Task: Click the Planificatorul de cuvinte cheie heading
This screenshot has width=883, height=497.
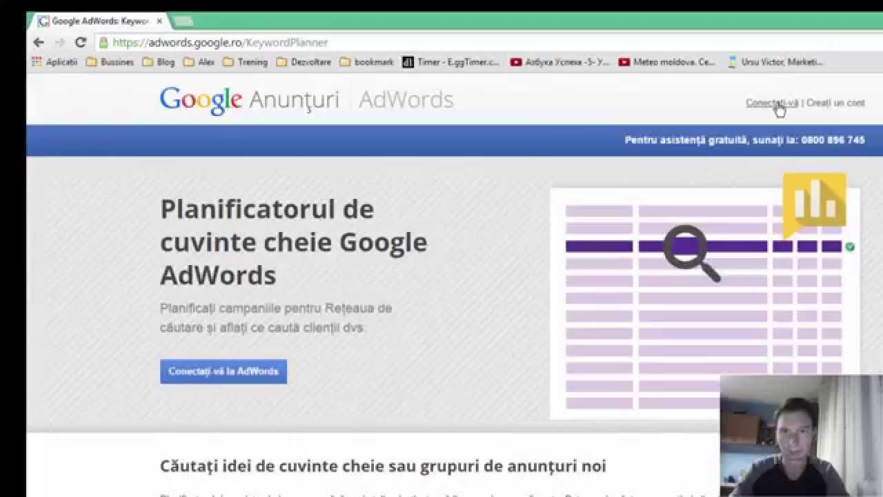Action: pyautogui.click(x=294, y=242)
